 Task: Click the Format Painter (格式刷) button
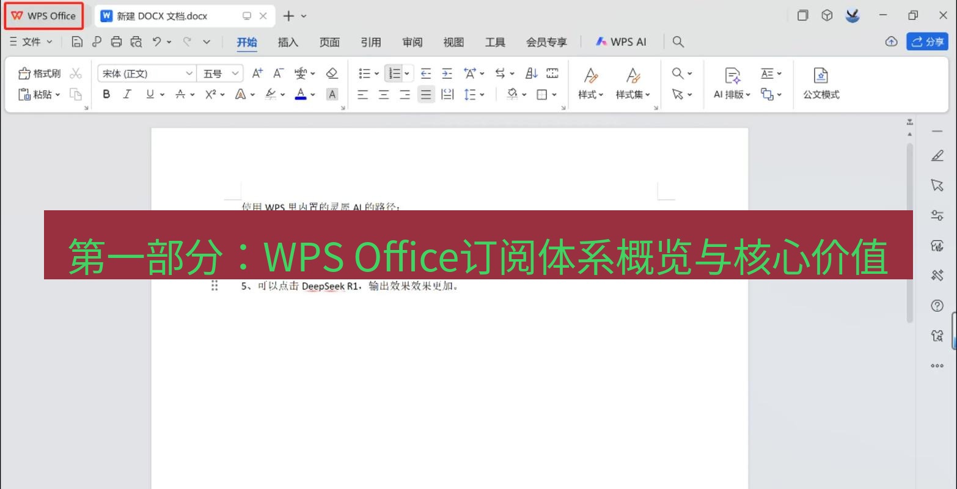pyautogui.click(x=40, y=73)
